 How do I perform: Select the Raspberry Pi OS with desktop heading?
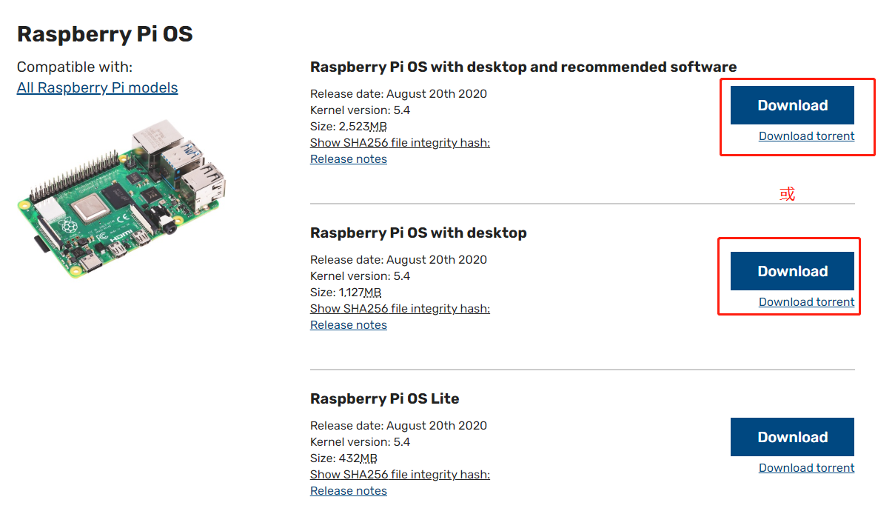click(418, 233)
